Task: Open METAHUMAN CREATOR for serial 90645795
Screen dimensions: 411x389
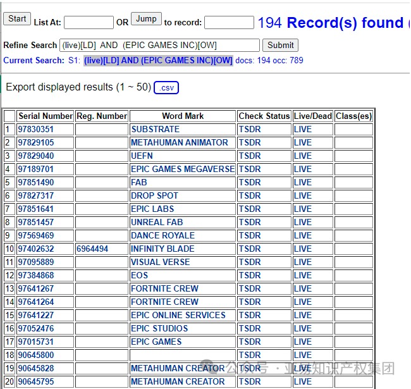Action: click(x=178, y=381)
